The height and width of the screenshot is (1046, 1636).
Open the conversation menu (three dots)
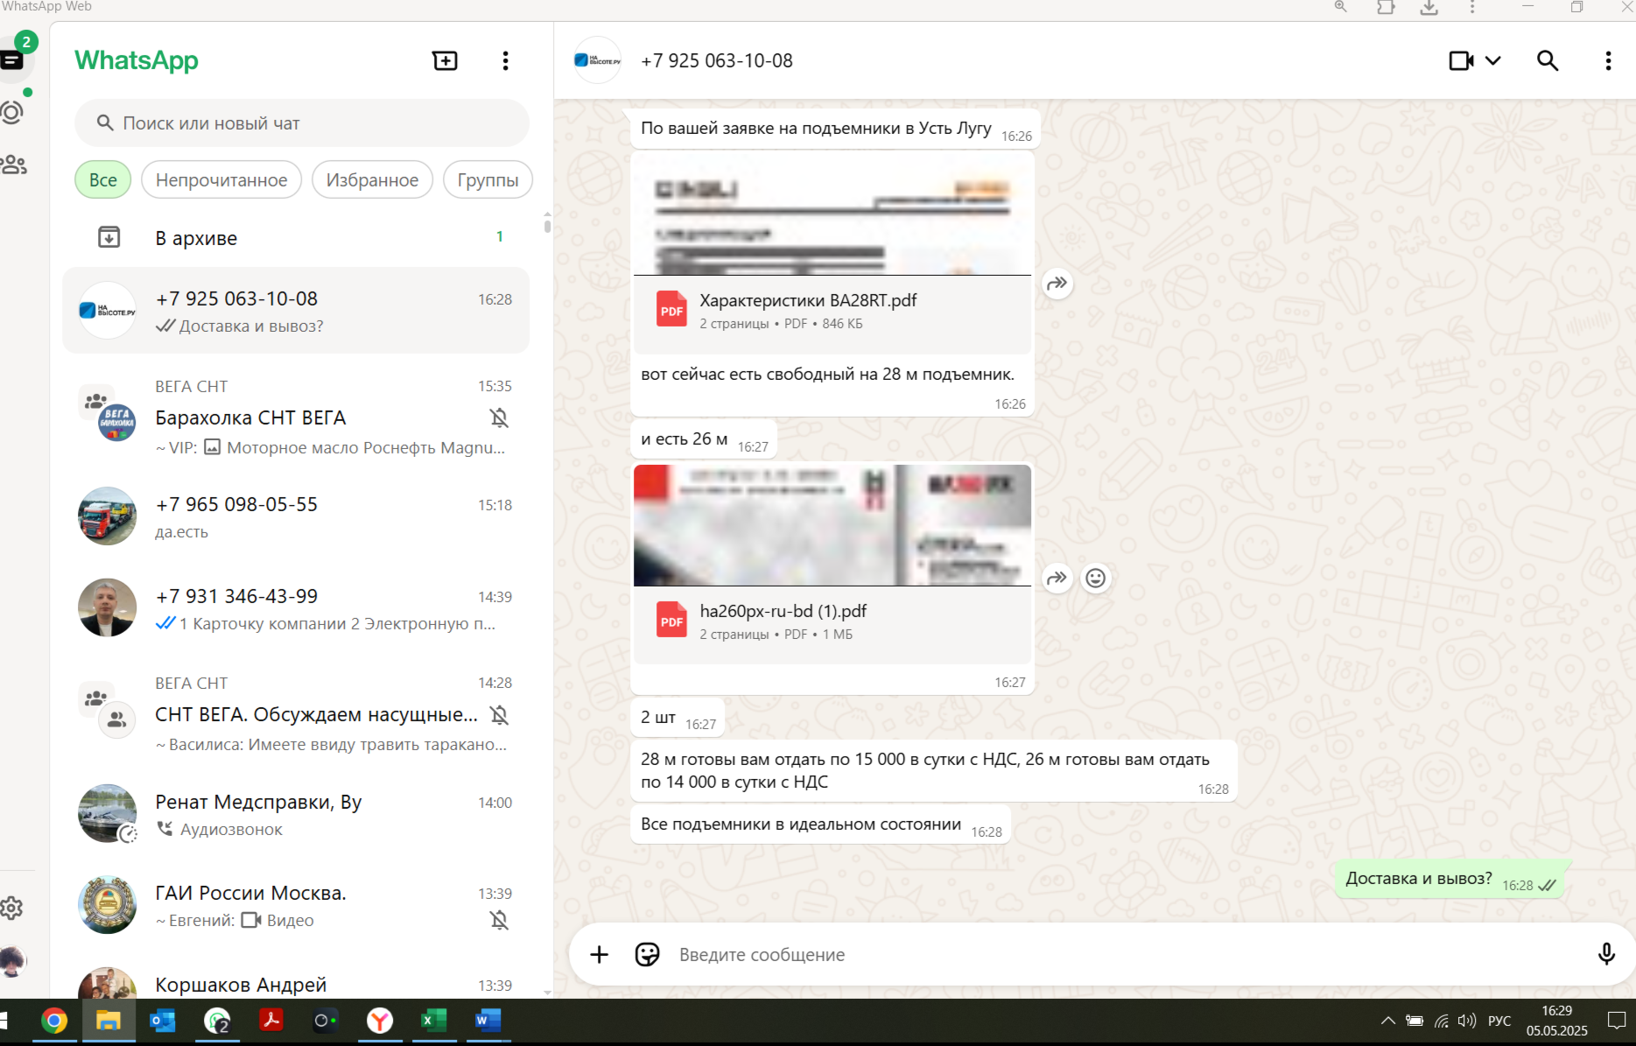pyautogui.click(x=1608, y=60)
